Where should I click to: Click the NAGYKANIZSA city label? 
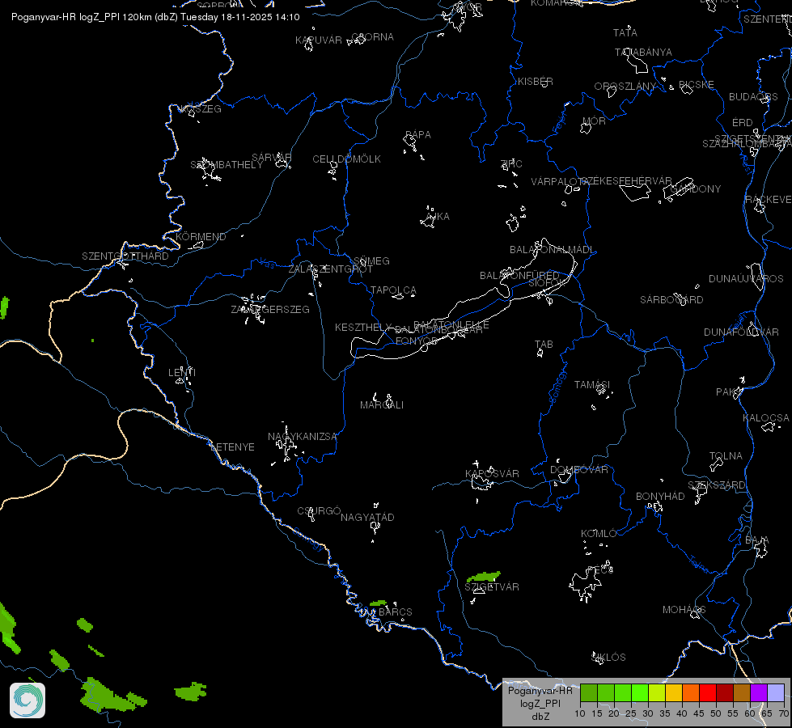[302, 437]
